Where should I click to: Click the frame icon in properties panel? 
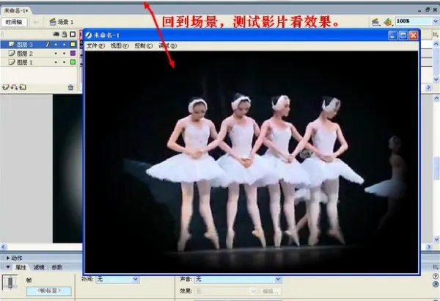point(10,282)
